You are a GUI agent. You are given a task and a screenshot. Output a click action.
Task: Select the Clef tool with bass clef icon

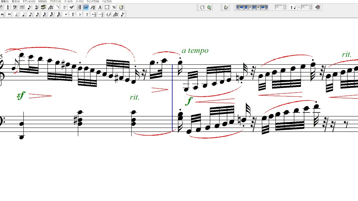(x=15, y=7)
